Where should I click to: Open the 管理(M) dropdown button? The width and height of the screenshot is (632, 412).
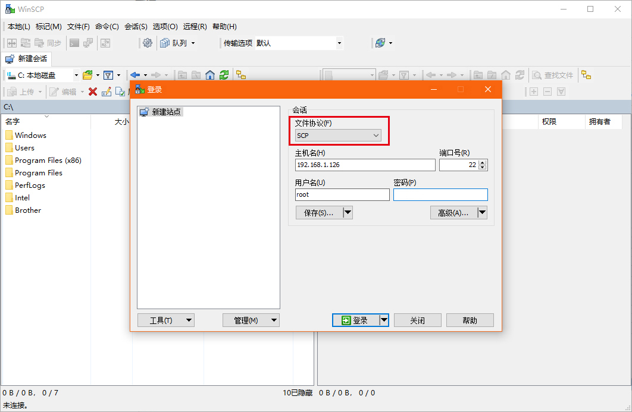click(x=251, y=320)
